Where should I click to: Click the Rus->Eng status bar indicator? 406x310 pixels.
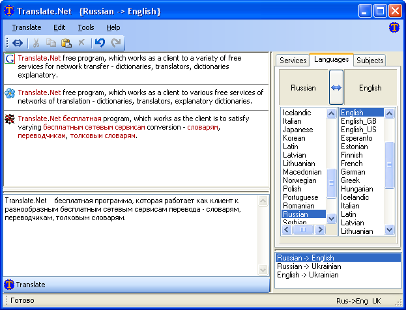click(352, 301)
